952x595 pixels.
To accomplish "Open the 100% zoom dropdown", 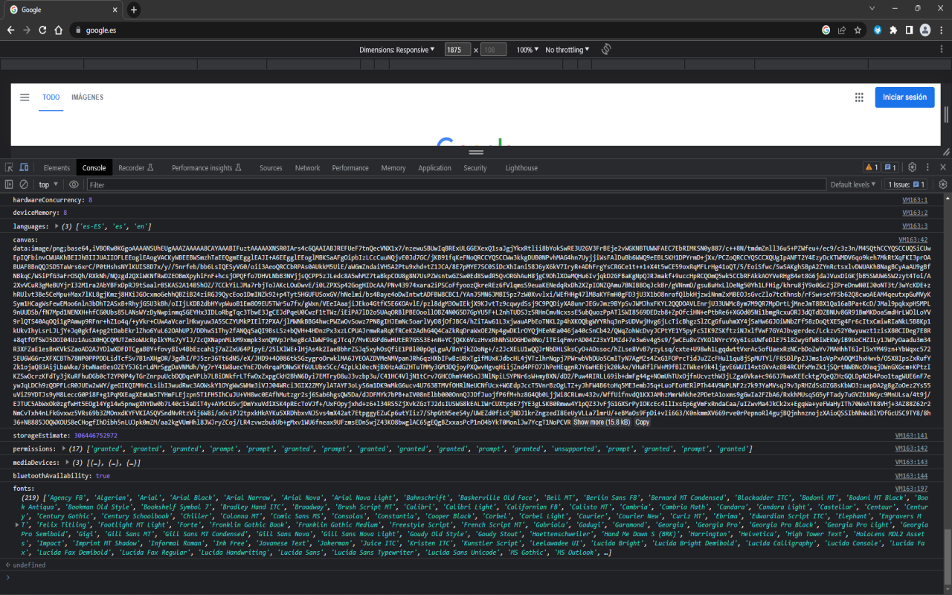I will click(x=527, y=50).
